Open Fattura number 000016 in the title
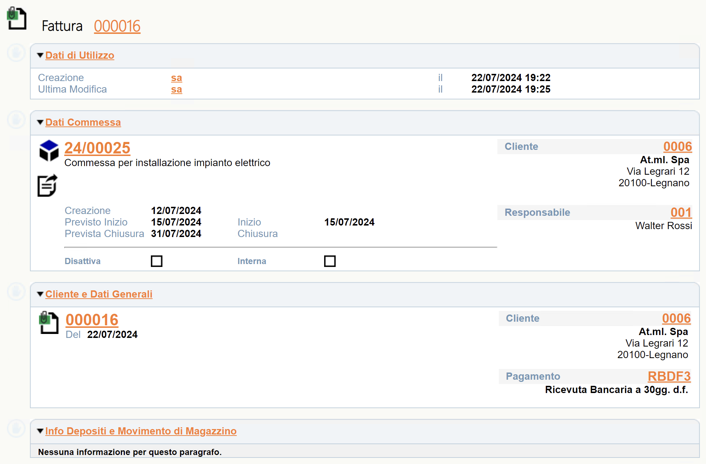This screenshot has height=464, width=706. 117,26
